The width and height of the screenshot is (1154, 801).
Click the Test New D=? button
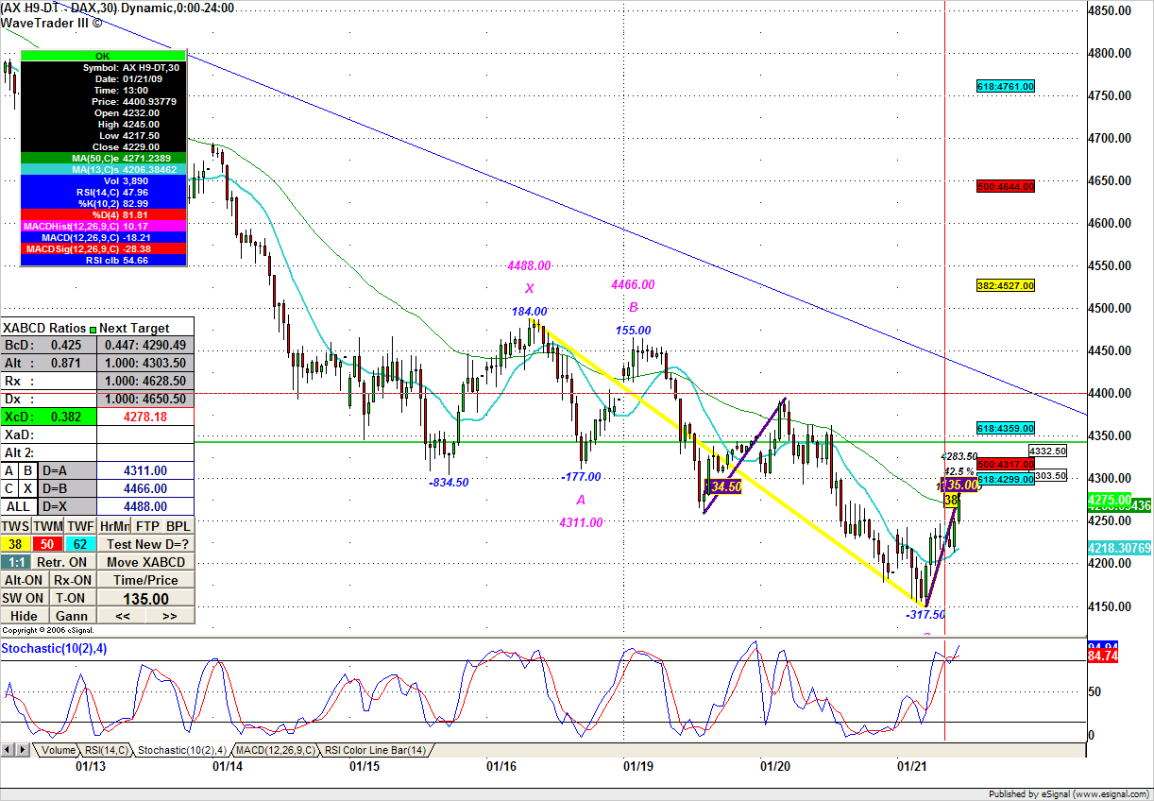click(x=146, y=544)
